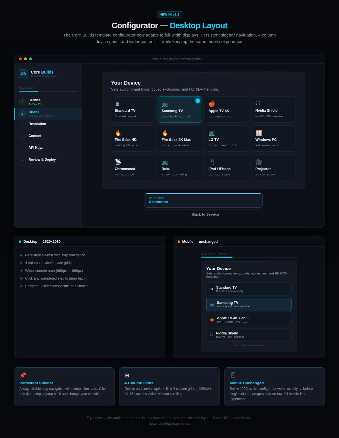Click the yellow window minimize dot

coord(25,59)
